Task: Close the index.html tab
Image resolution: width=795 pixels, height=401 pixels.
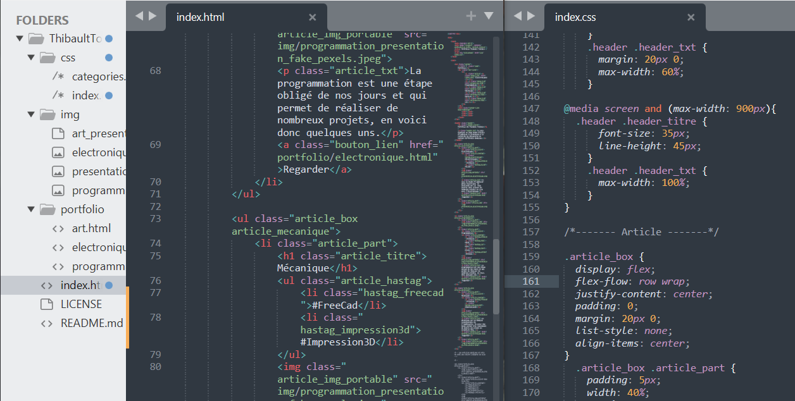Action: pyautogui.click(x=312, y=17)
